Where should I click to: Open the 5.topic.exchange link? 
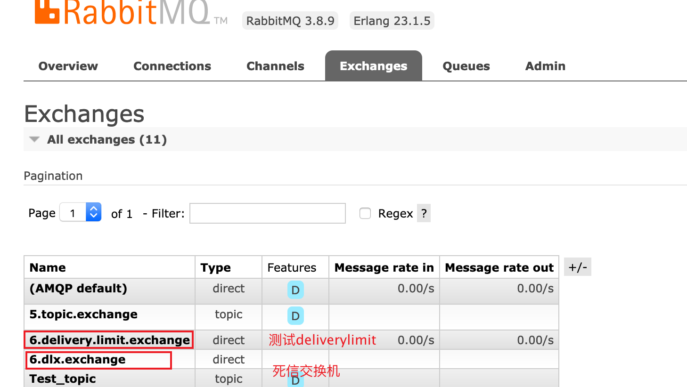point(83,314)
